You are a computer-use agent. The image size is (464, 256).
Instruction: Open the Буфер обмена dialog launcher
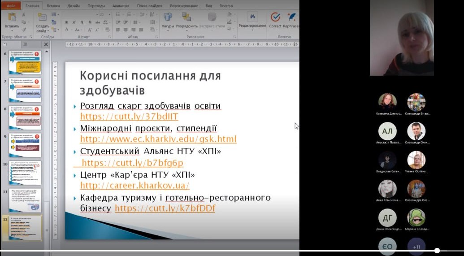coord(31,37)
